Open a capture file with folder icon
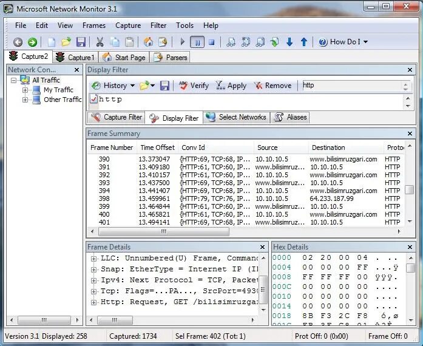This screenshot has width=423, height=346. [66, 42]
